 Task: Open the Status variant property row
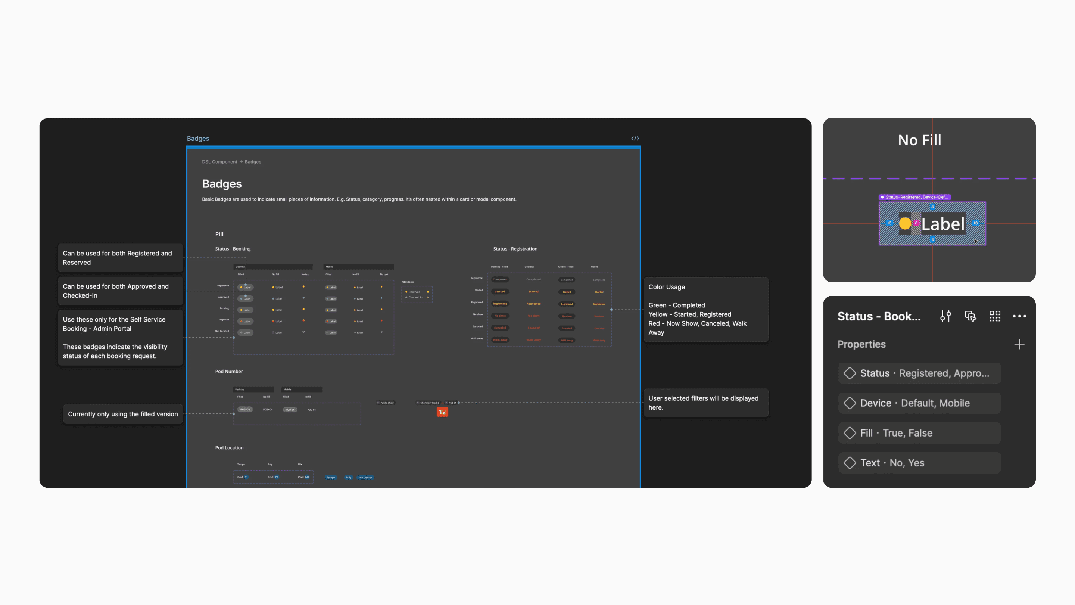click(919, 373)
